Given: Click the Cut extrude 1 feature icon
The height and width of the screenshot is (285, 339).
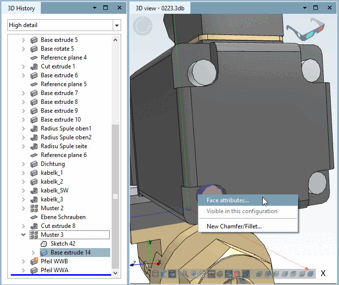Looking at the screenshot, I should [34, 66].
